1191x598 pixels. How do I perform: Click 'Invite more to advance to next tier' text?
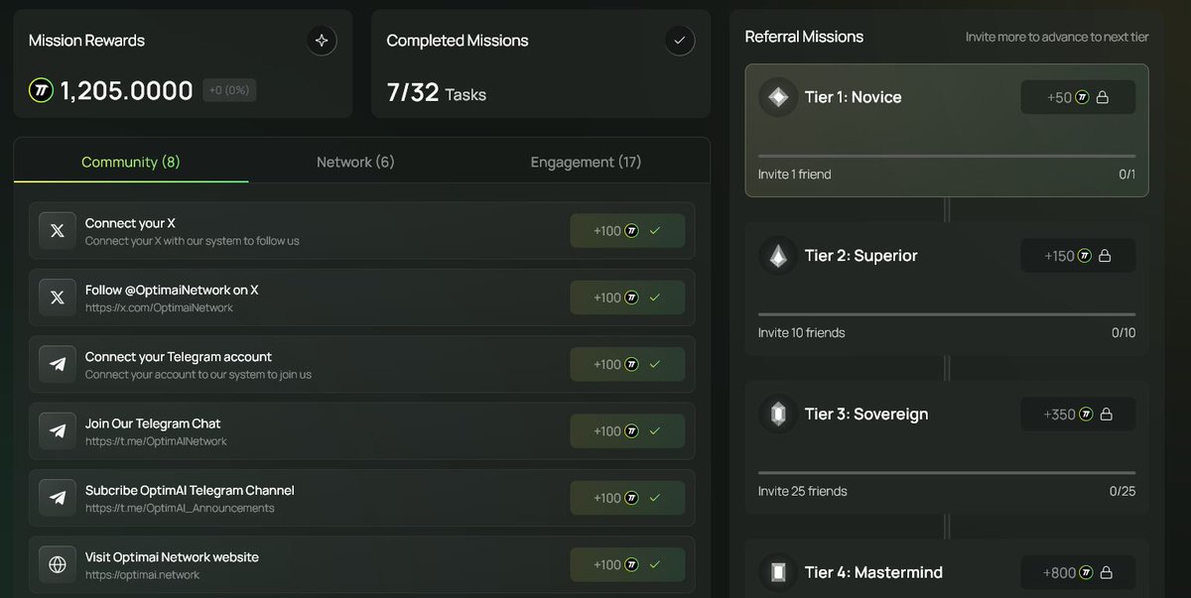(1057, 38)
